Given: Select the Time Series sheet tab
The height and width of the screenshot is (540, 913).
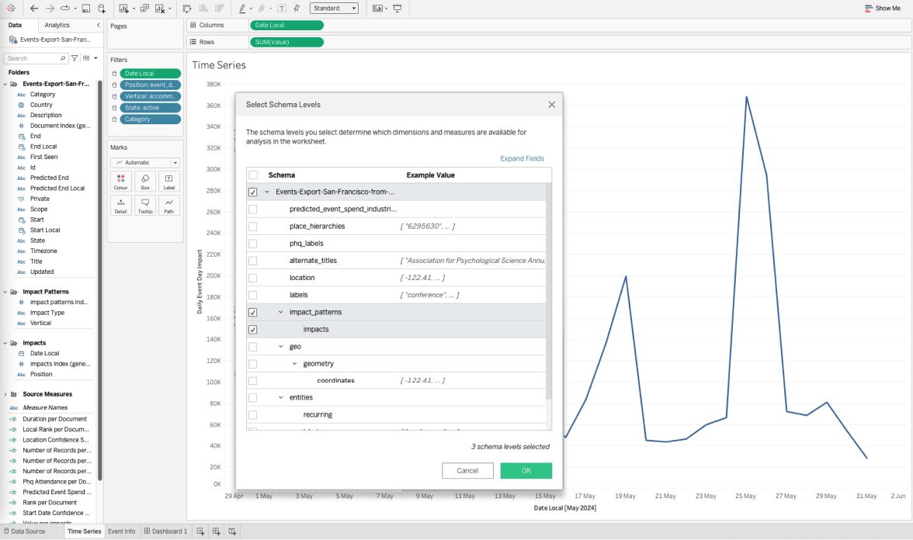Looking at the screenshot, I should 84,531.
